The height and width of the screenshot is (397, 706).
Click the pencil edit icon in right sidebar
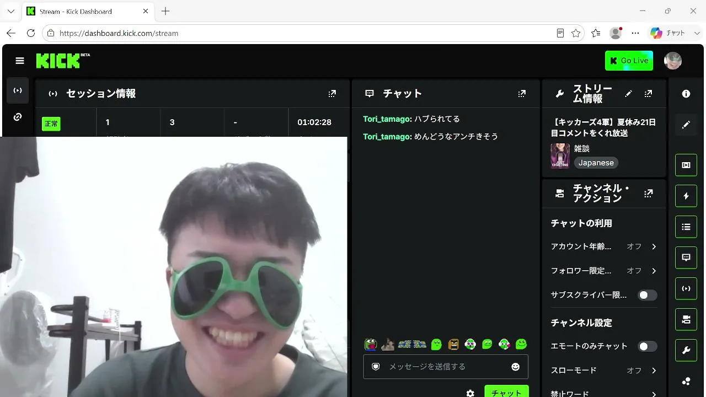point(686,125)
